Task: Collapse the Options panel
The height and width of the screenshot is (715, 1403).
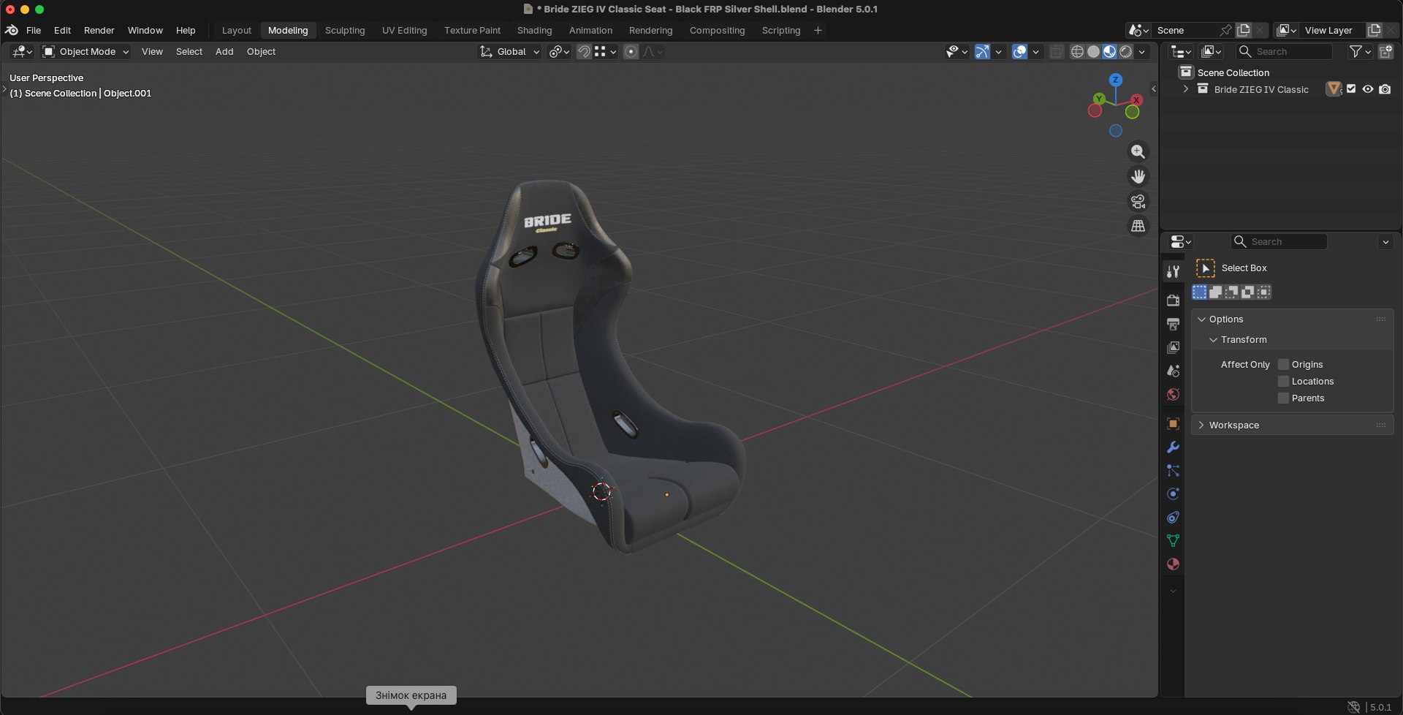Action: pos(1201,319)
